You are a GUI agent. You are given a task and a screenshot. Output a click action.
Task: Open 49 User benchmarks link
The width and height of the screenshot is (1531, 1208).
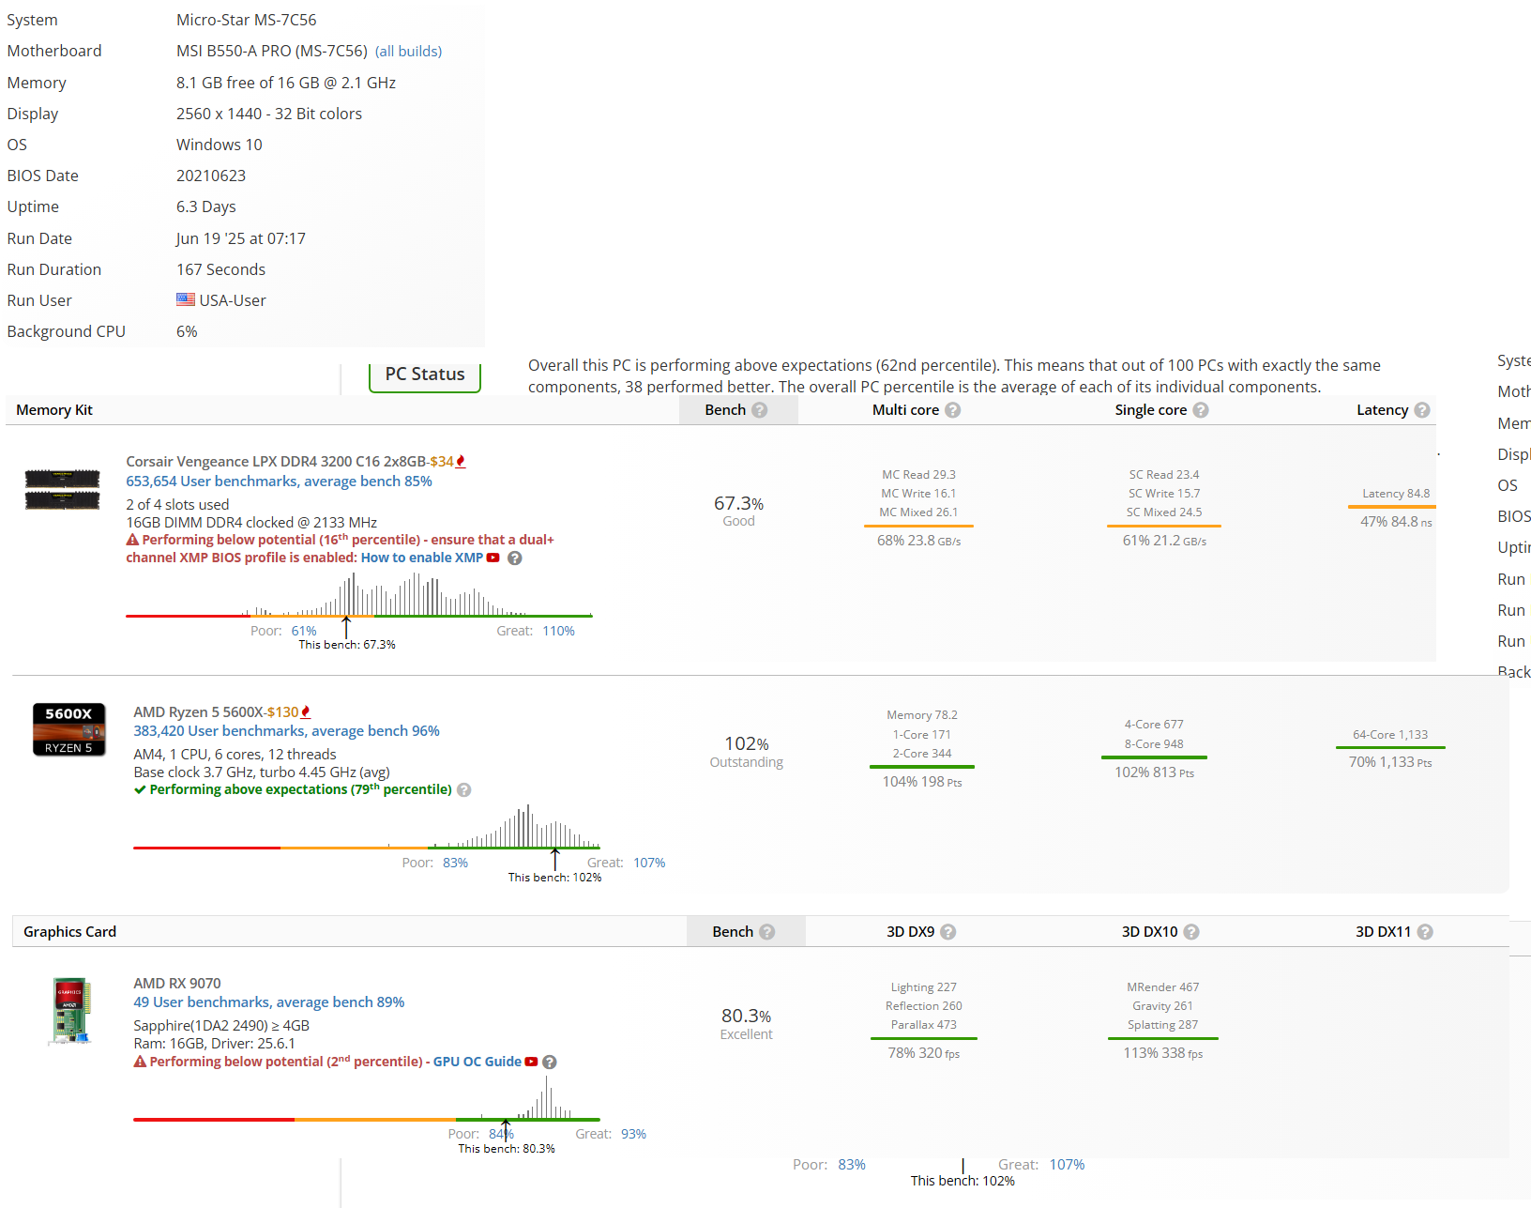point(269,1002)
